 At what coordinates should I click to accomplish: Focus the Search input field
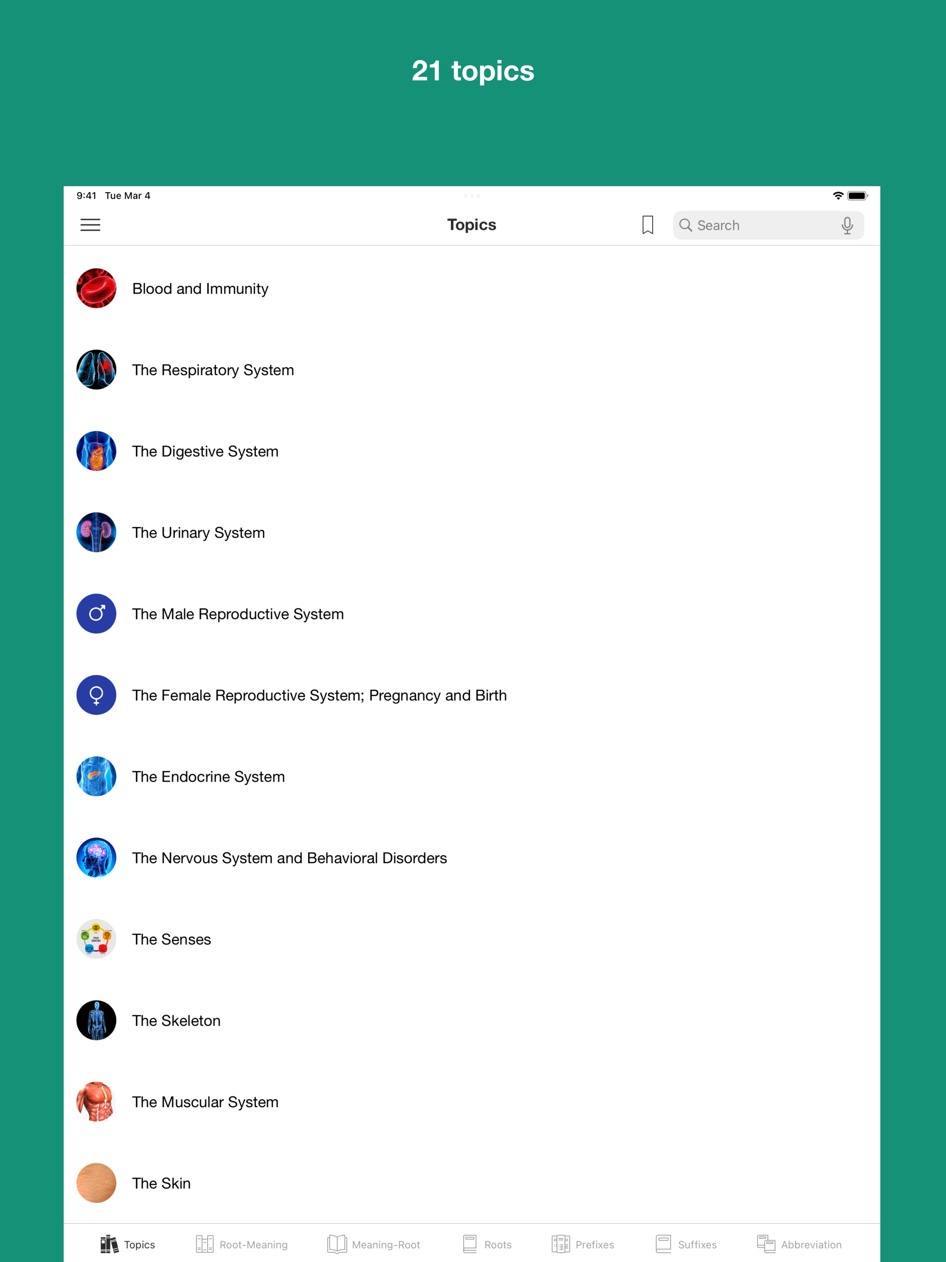pyautogui.click(x=768, y=225)
